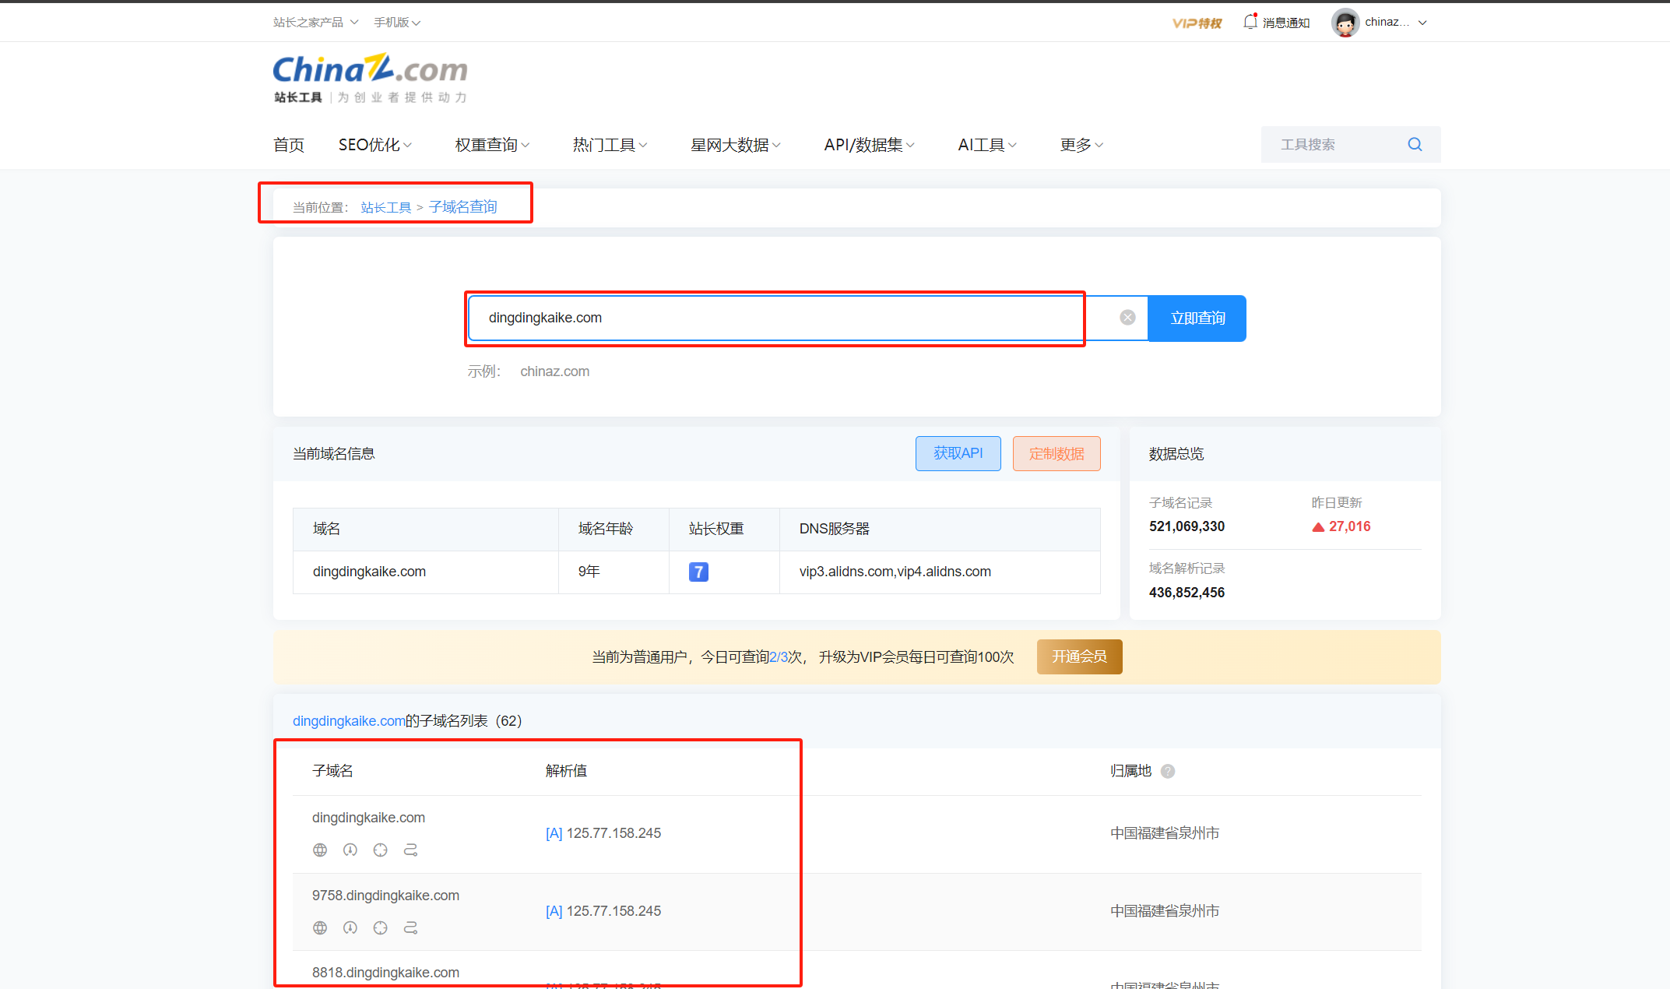Open the AI工具 menu item

point(986,145)
